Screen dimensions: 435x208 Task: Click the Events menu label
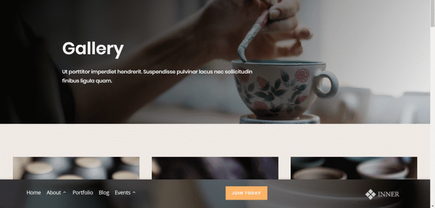click(x=123, y=193)
